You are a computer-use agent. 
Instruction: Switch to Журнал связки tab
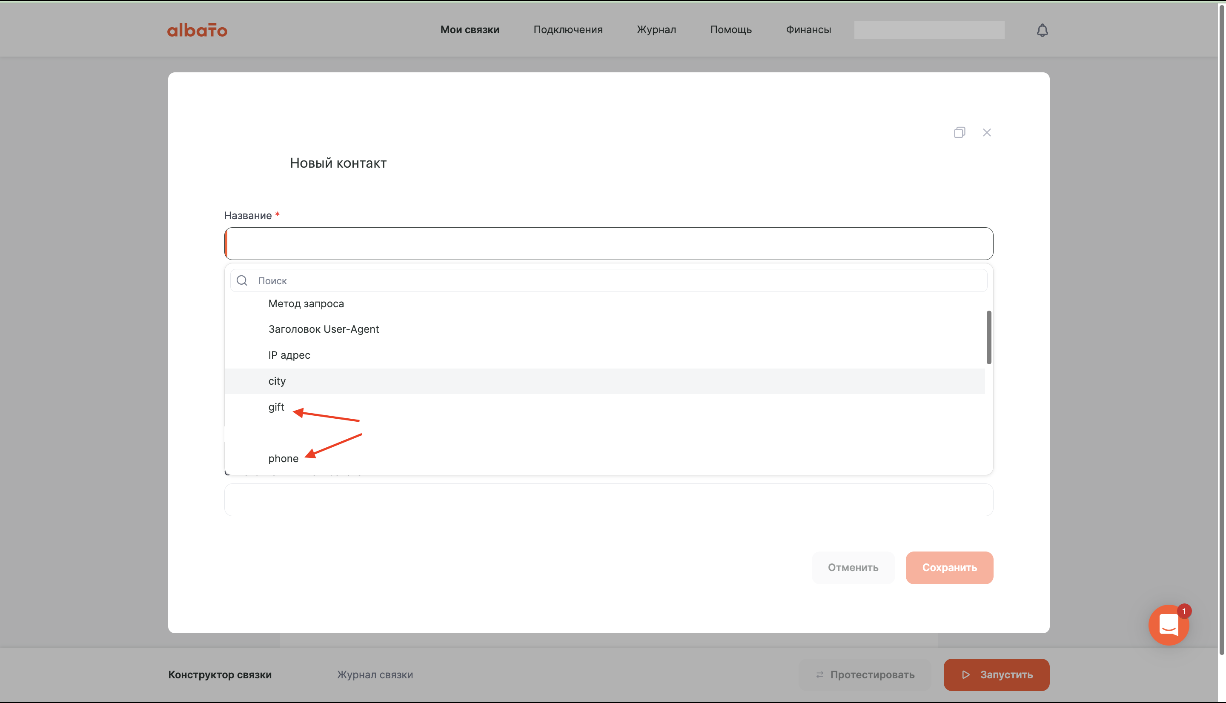pos(375,674)
